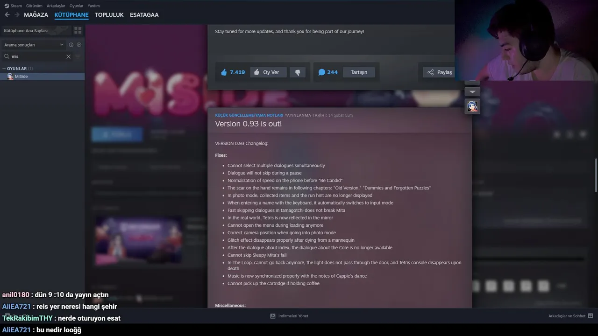Click the 'Version 0.93 is out!' title
Screen dimensions: 598x336
[249, 124]
